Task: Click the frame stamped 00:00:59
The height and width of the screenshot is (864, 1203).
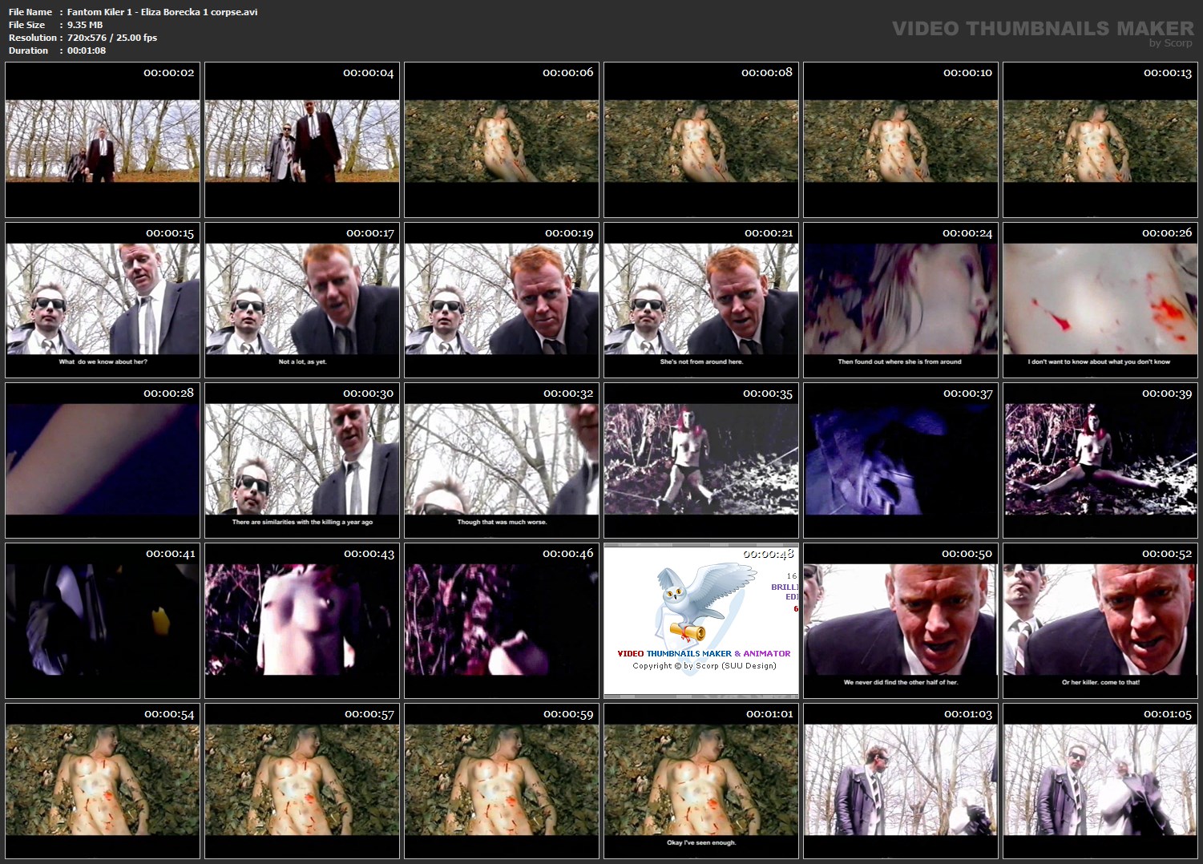Action: [502, 781]
